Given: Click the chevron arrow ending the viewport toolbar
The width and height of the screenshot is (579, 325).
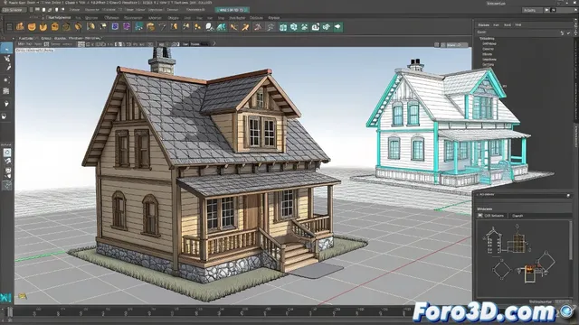Looking at the screenshot, I should pyautogui.click(x=214, y=44).
